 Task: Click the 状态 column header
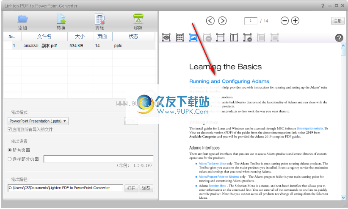133,36
